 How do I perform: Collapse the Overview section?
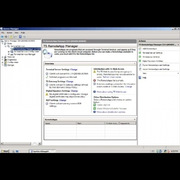pos(135,63)
